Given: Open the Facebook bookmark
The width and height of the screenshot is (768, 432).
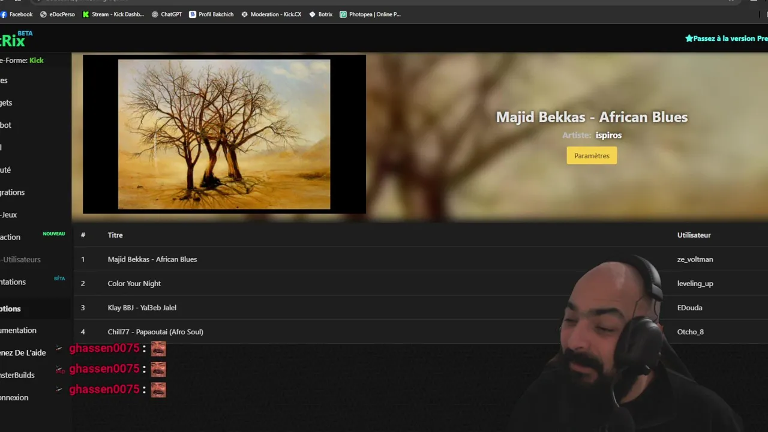Looking at the screenshot, I should click(x=17, y=14).
